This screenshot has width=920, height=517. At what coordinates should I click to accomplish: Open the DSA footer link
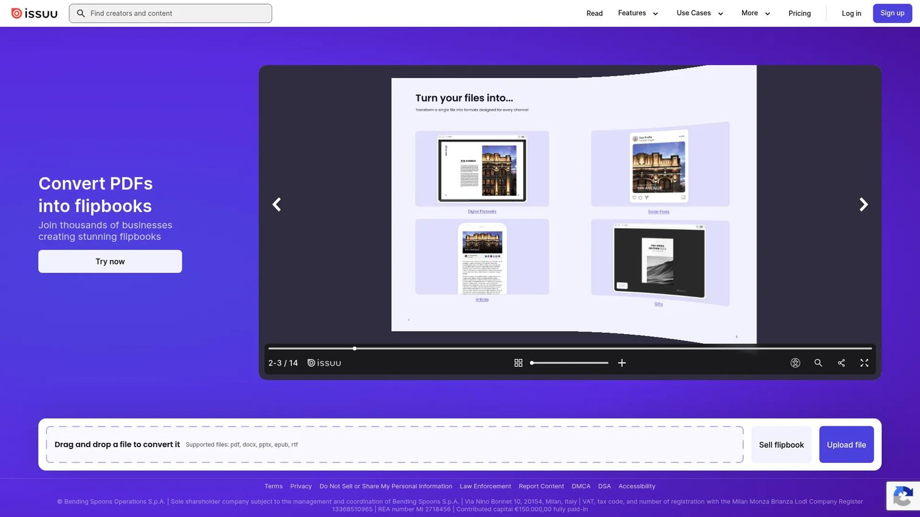605,486
